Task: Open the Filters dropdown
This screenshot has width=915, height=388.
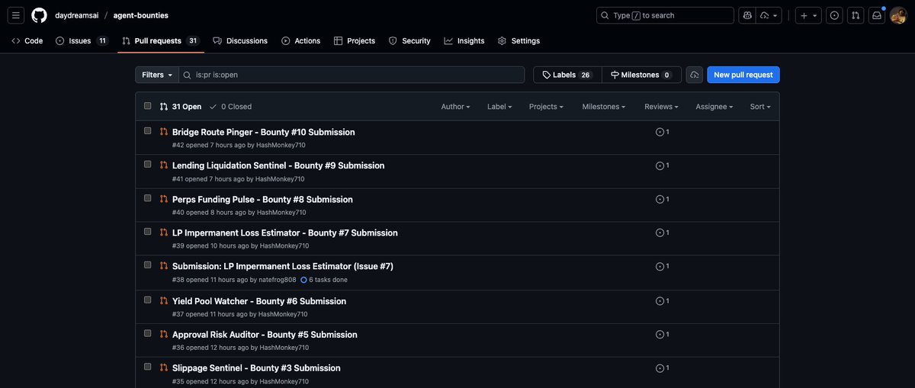Action: click(157, 75)
